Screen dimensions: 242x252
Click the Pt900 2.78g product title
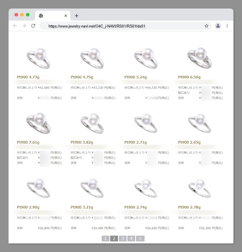189,207
